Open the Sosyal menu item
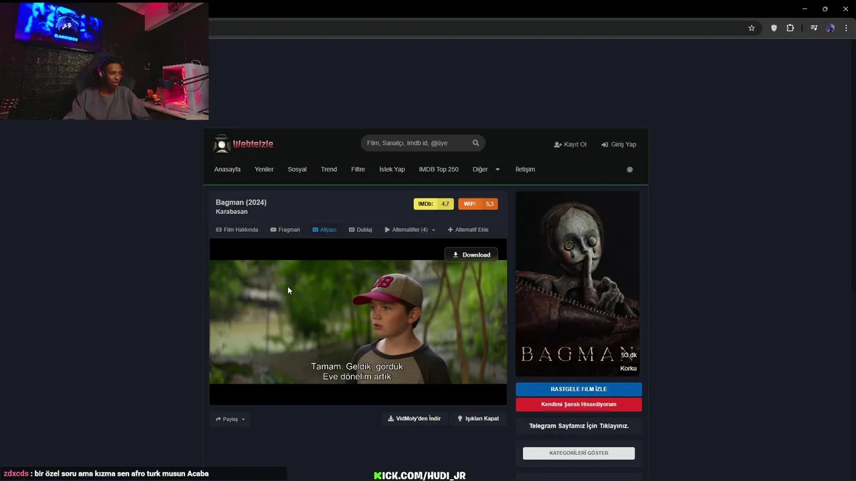 pos(297,169)
